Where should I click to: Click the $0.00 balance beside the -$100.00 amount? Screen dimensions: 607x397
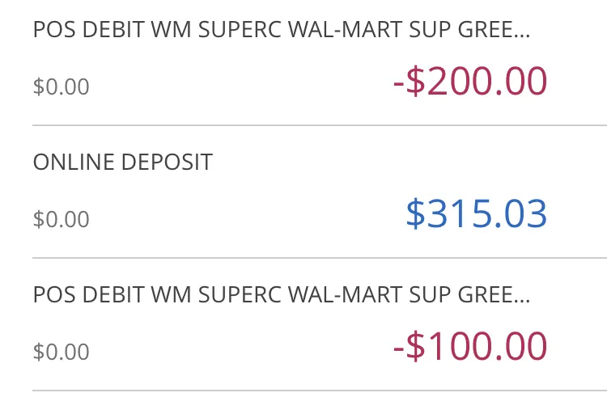tap(62, 352)
